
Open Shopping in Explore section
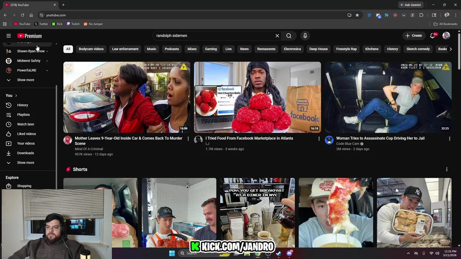click(x=29, y=186)
